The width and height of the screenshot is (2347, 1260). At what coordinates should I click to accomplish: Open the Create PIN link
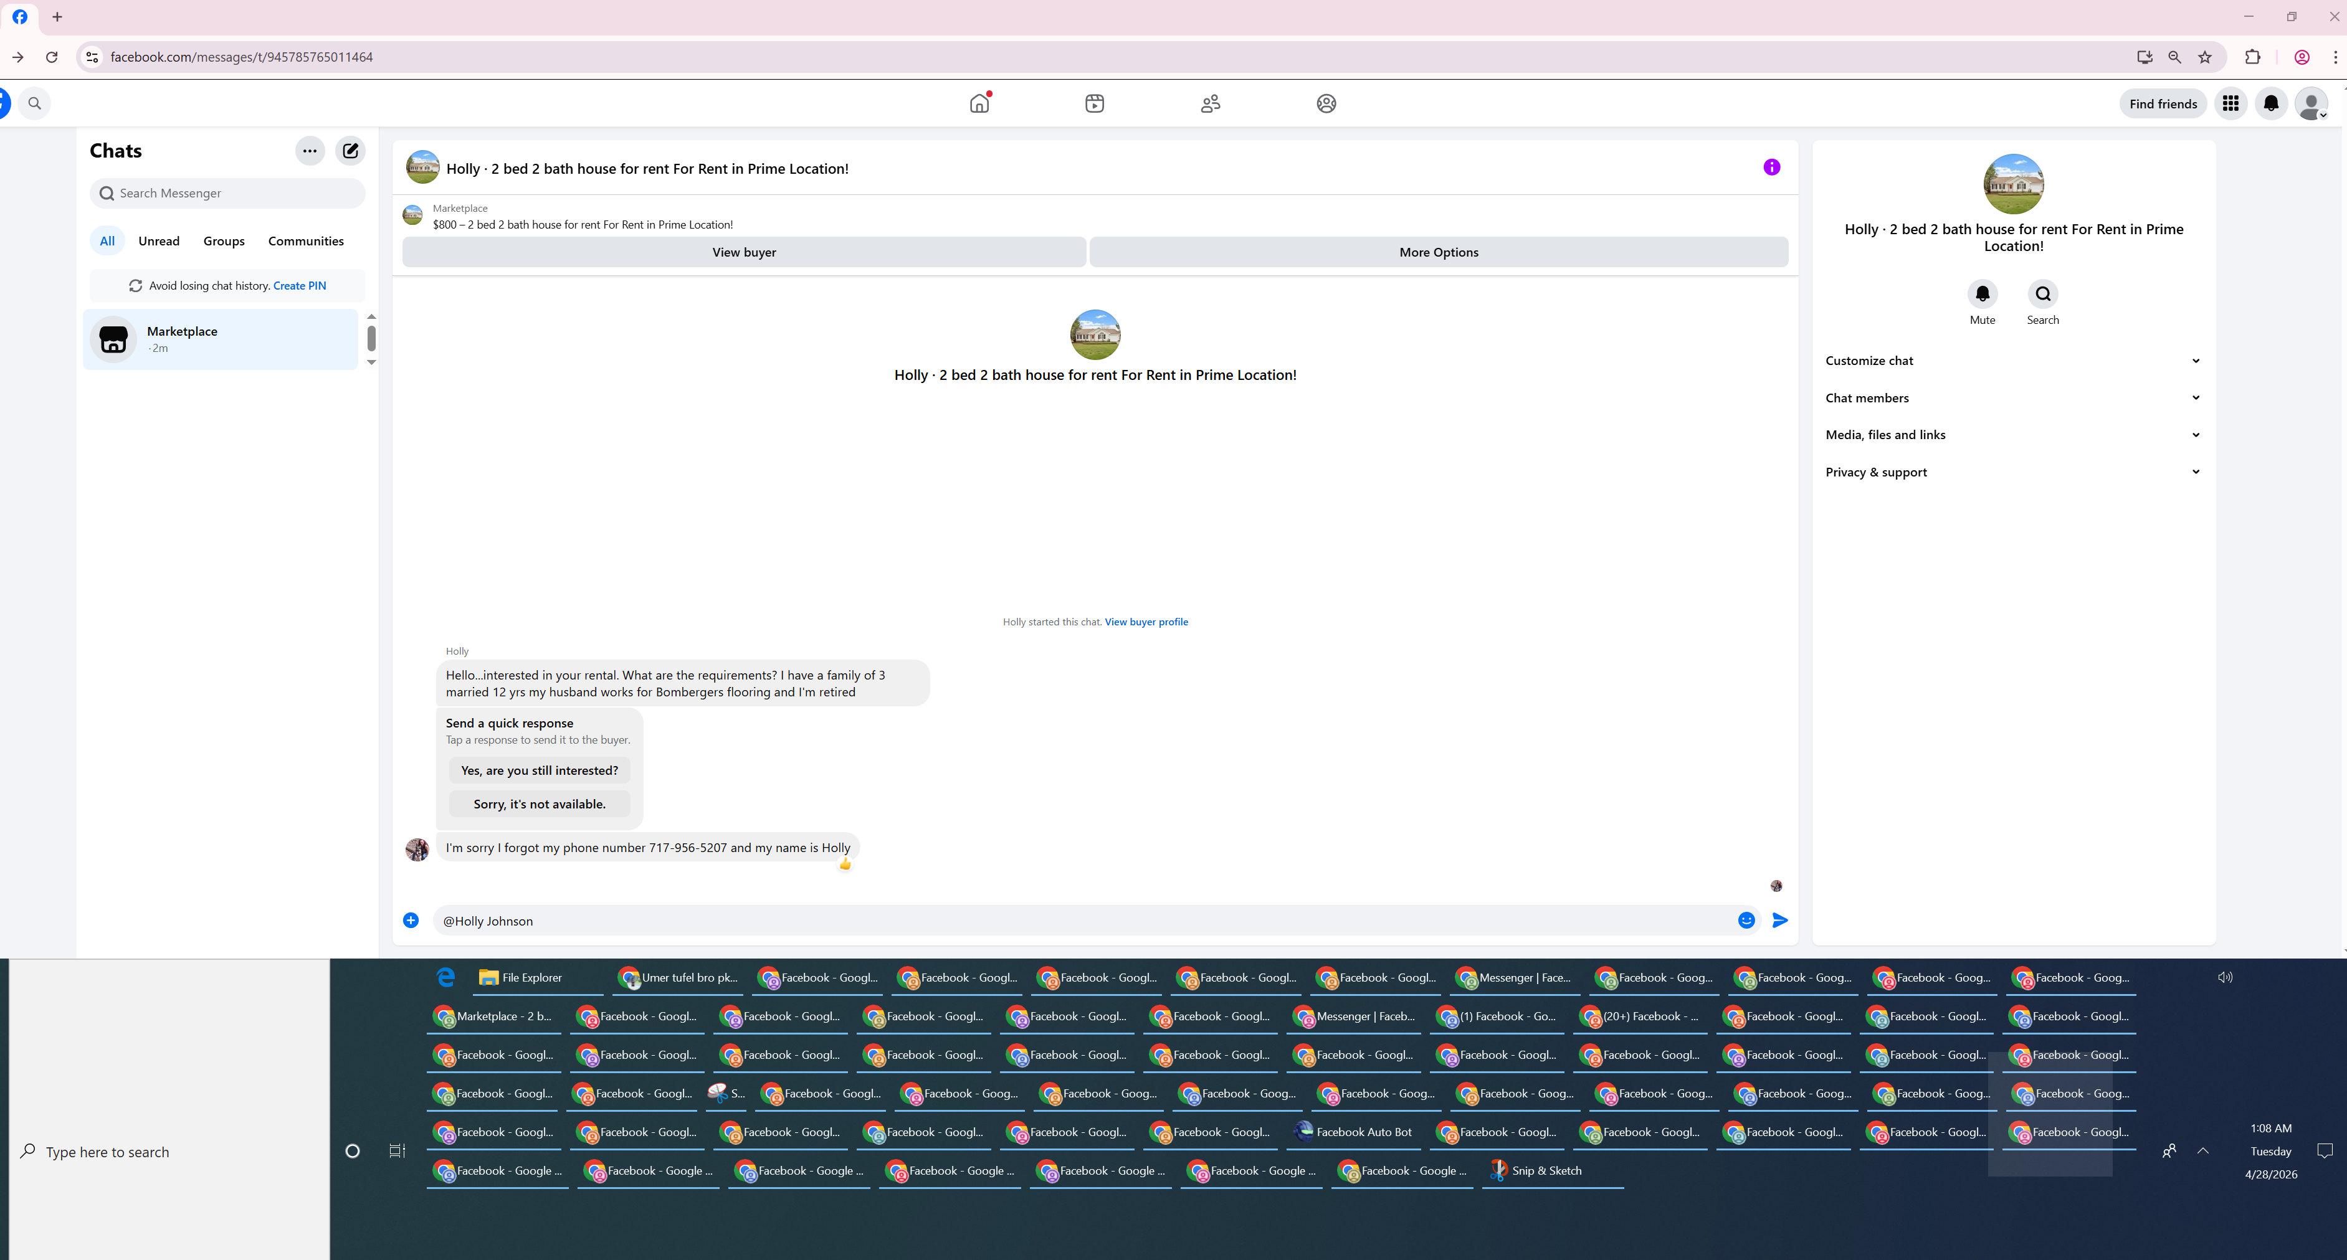pos(300,286)
